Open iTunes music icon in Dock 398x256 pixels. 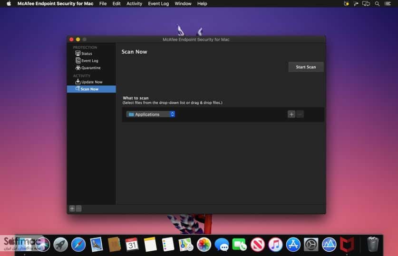(275, 245)
